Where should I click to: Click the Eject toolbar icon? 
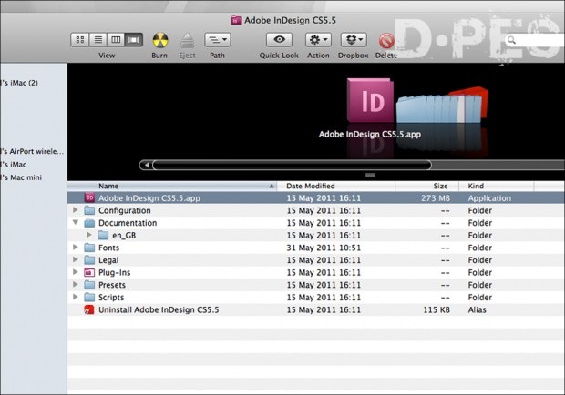[187, 40]
